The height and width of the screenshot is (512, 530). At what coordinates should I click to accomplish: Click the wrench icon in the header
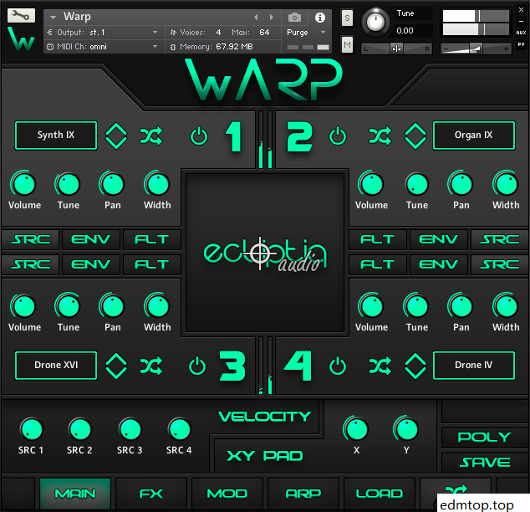coord(22,16)
